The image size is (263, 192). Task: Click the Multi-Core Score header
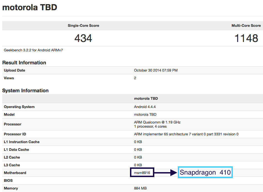pyautogui.click(x=246, y=26)
